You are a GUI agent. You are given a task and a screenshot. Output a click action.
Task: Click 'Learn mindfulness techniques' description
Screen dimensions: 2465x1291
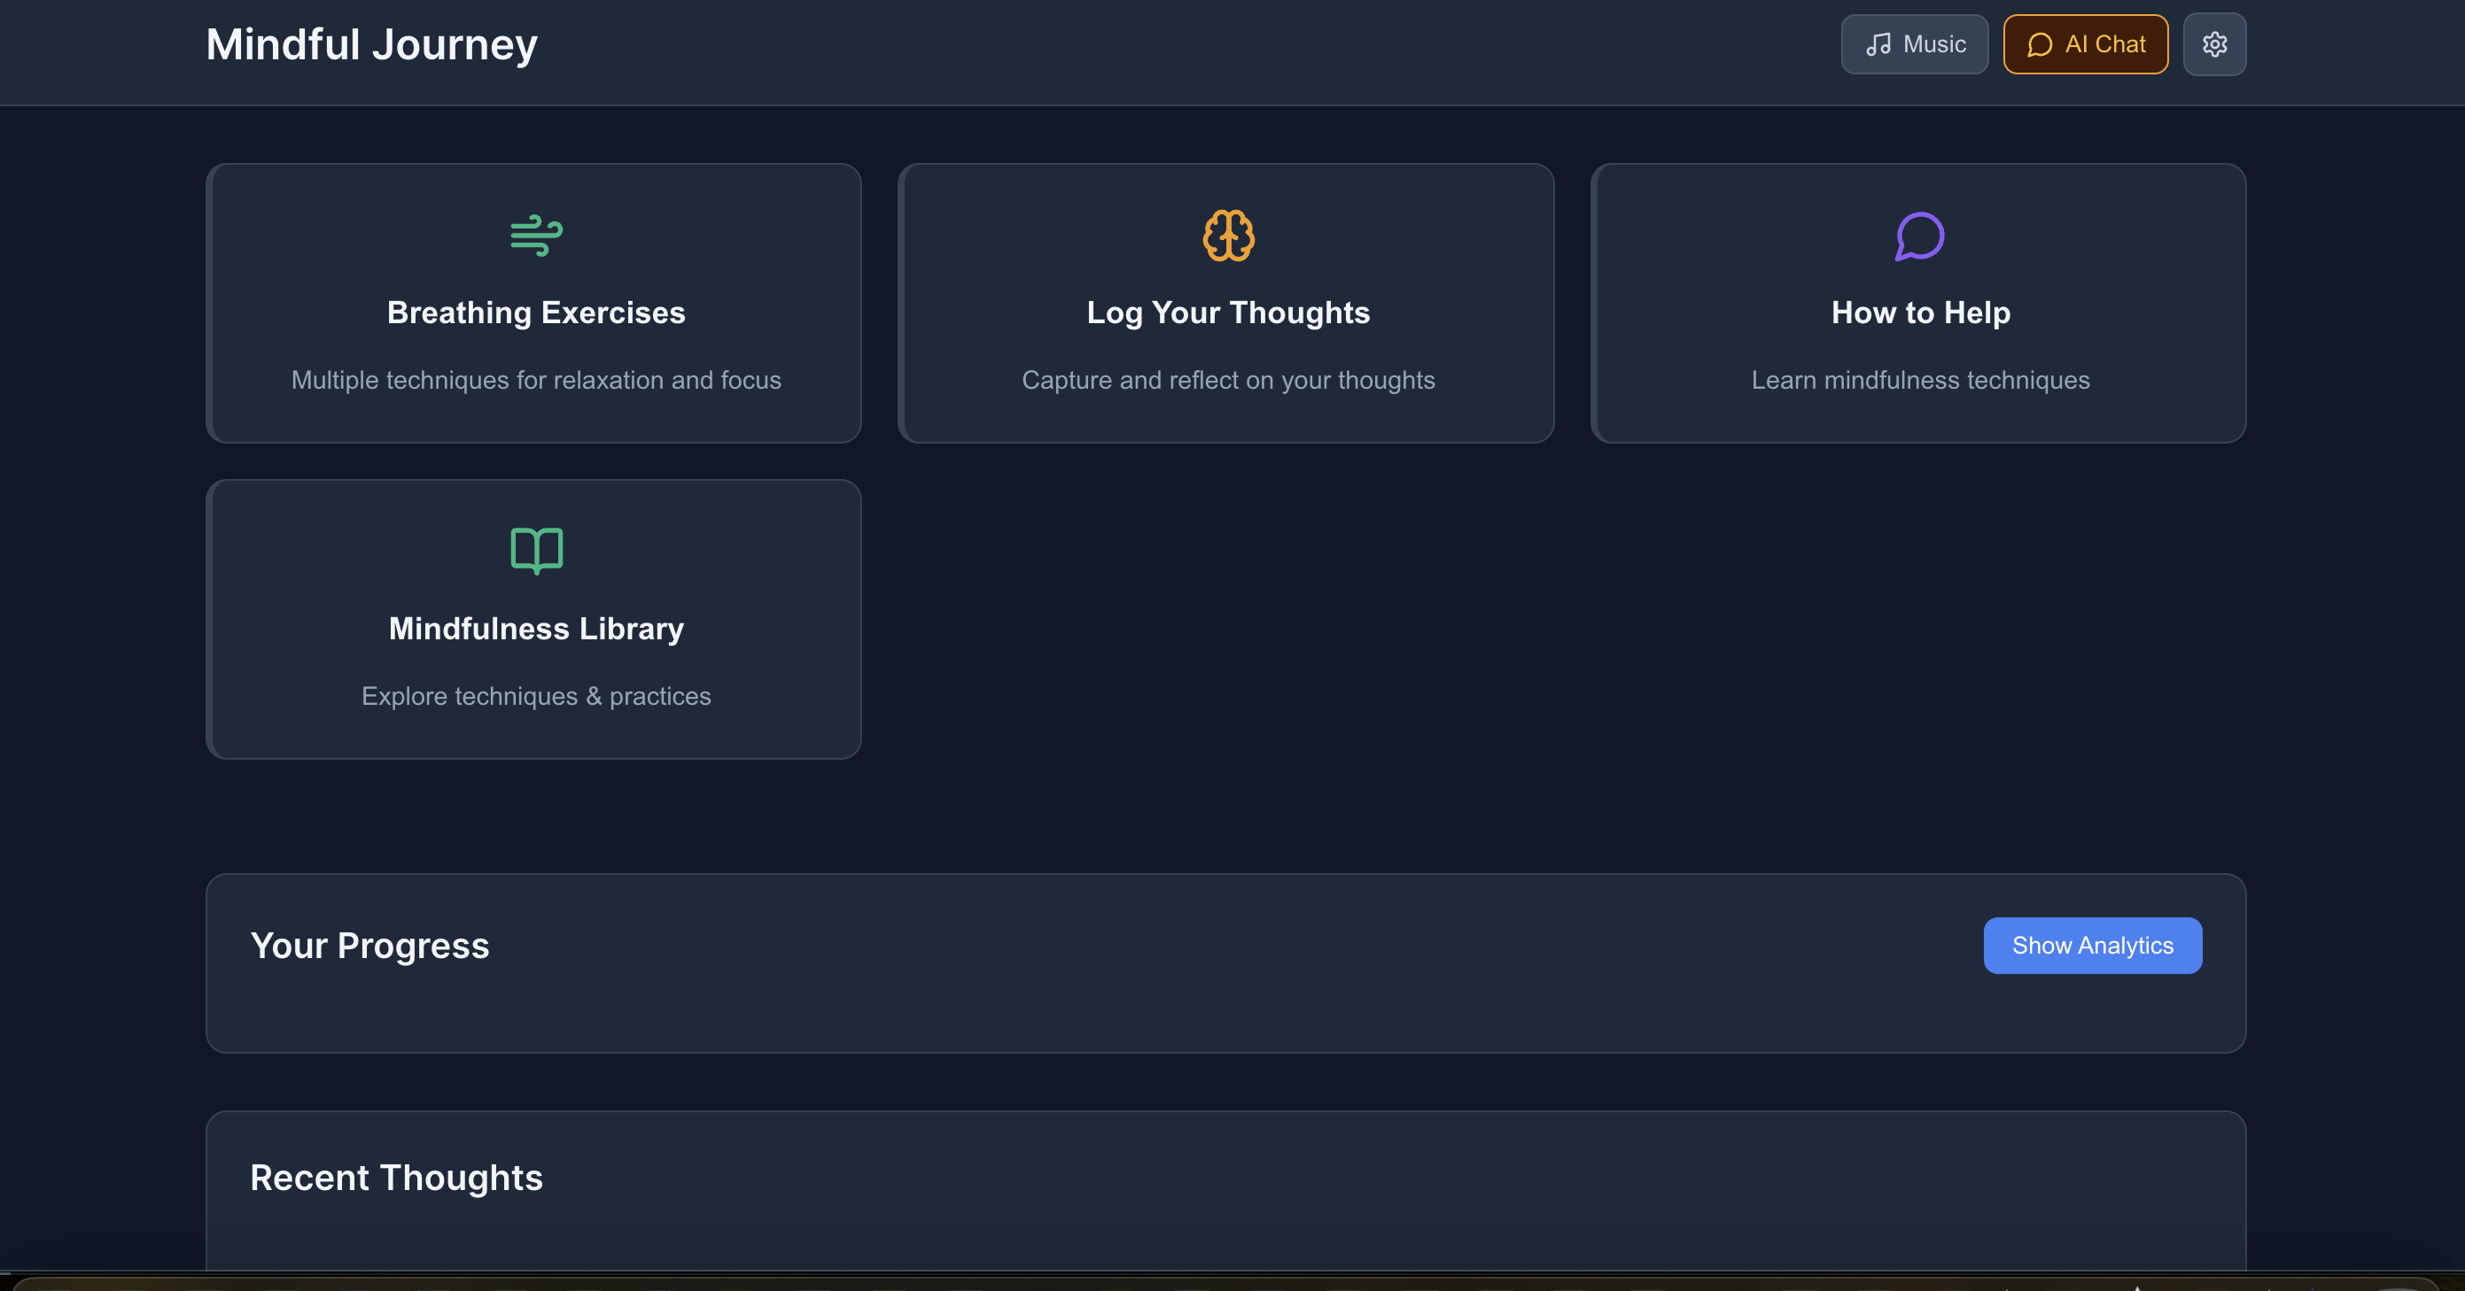point(1919,380)
